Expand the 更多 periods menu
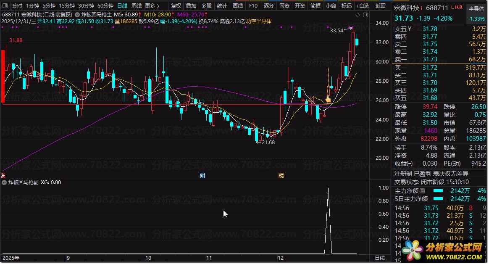The image size is (489, 264). [x=152, y=5]
